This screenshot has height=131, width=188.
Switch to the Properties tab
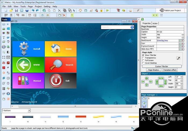tap(147, 23)
